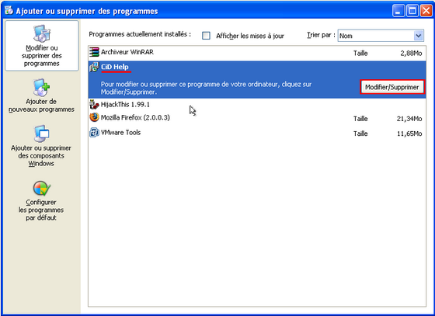This screenshot has width=435, height=316.
Task: Select Ajouter de nouveaux programmes icon
Action: [x=41, y=87]
